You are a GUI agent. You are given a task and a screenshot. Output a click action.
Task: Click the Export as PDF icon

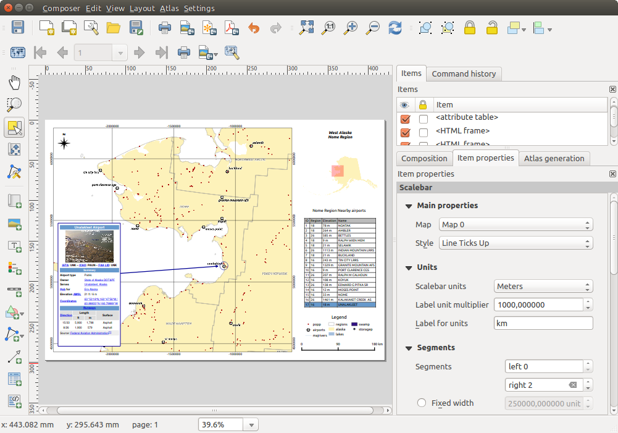pos(232,28)
